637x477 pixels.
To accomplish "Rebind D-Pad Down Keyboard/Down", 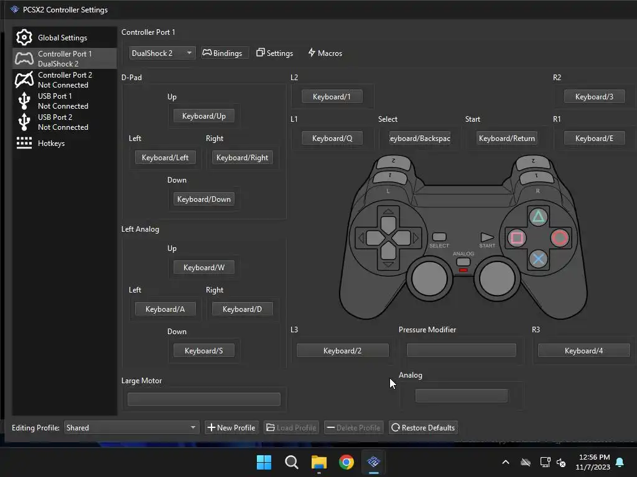I will (204, 199).
